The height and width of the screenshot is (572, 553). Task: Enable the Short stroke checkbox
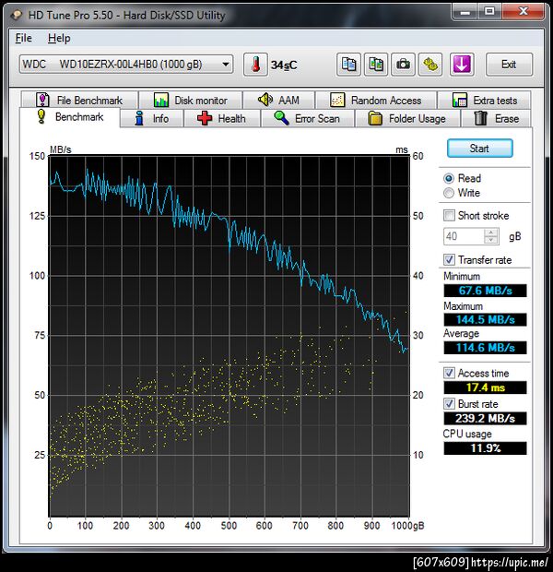point(449,215)
